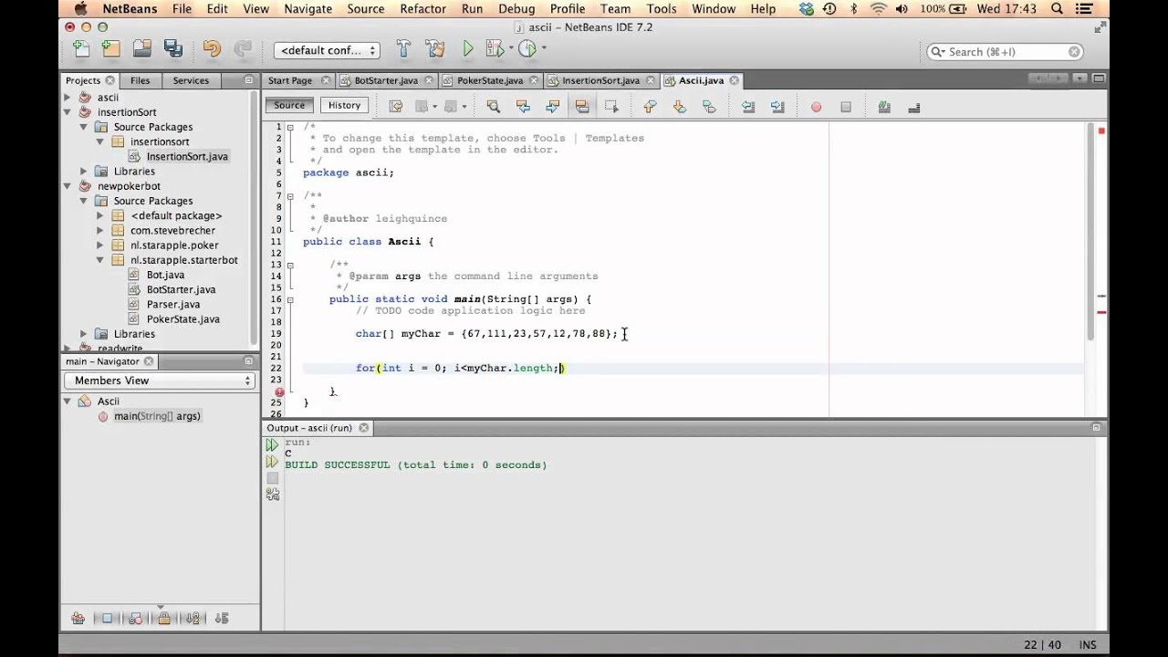1168x657 pixels.
Task: Click the Start Macro Recording red circle
Action: [x=816, y=107]
